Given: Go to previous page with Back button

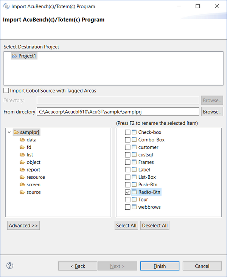Looking at the screenshot, I should 78,266.
